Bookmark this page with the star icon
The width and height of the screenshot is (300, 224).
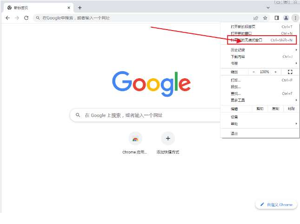[265, 18]
